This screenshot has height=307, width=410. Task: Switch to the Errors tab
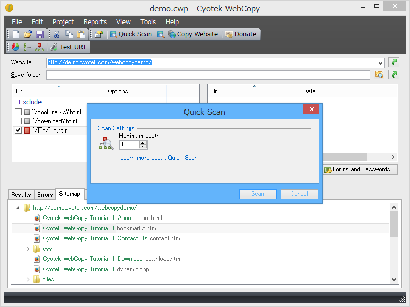point(45,195)
